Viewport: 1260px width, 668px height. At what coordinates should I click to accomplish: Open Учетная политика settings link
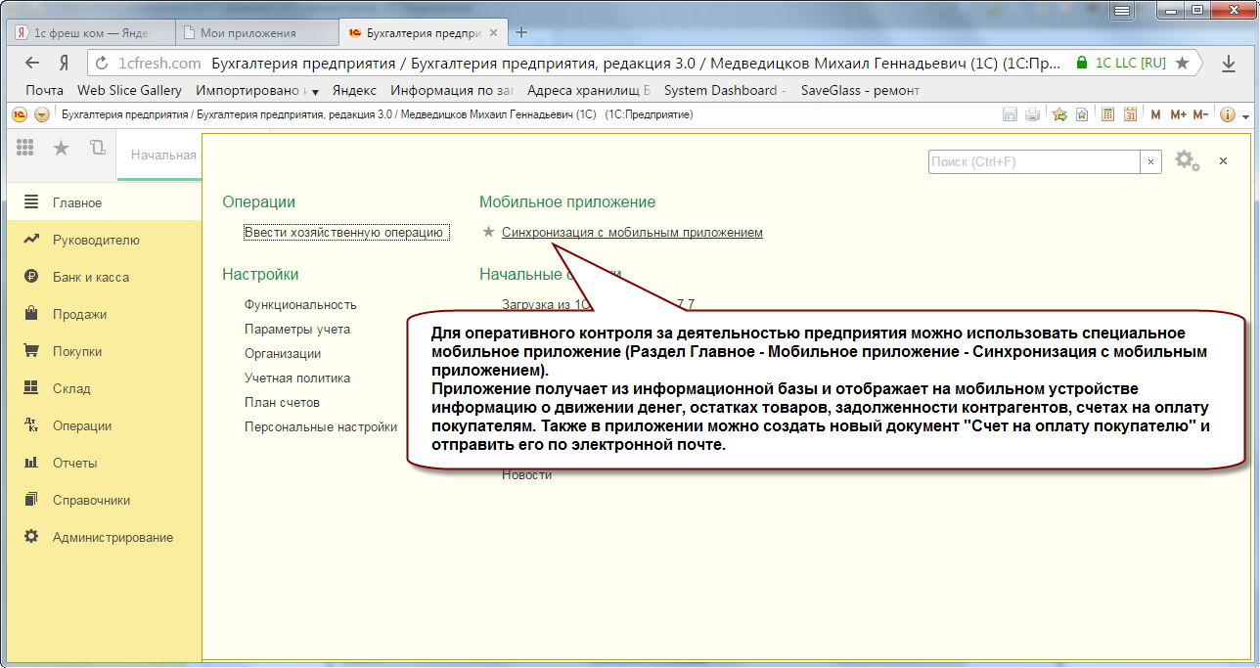(x=297, y=378)
